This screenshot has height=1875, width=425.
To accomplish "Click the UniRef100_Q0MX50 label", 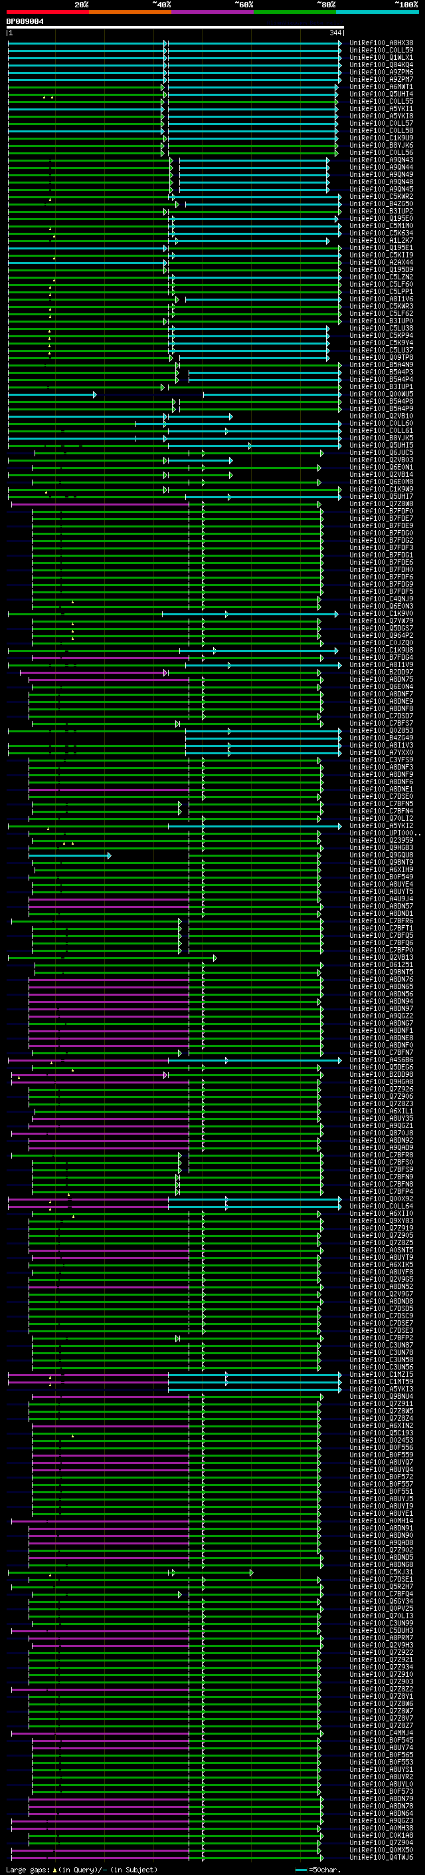I will coord(381,1850).
